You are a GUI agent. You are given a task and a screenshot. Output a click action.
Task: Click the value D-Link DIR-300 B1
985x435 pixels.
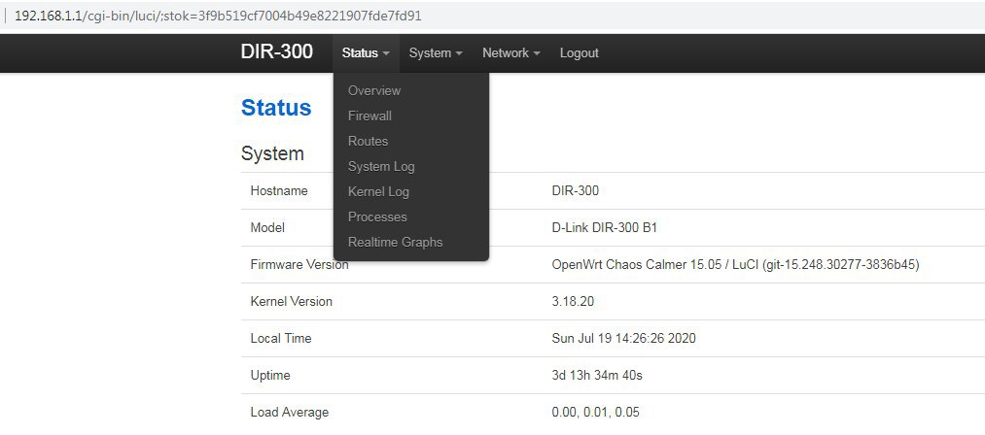click(604, 228)
